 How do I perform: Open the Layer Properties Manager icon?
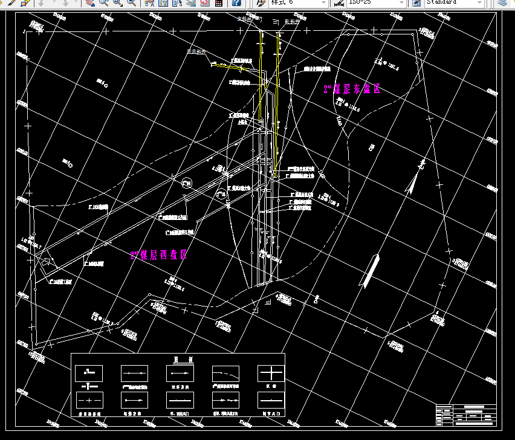pos(502,2)
